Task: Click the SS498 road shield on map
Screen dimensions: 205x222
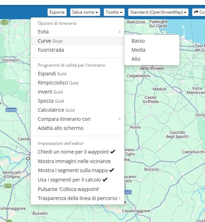Action: click(x=11, y=110)
